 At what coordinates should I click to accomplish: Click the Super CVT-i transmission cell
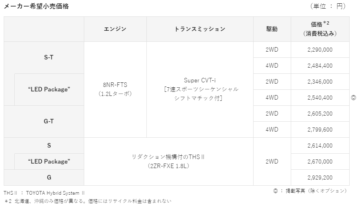[200, 89]
